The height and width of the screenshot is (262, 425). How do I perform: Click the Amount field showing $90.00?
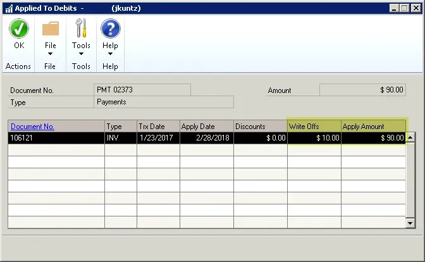[362, 90]
